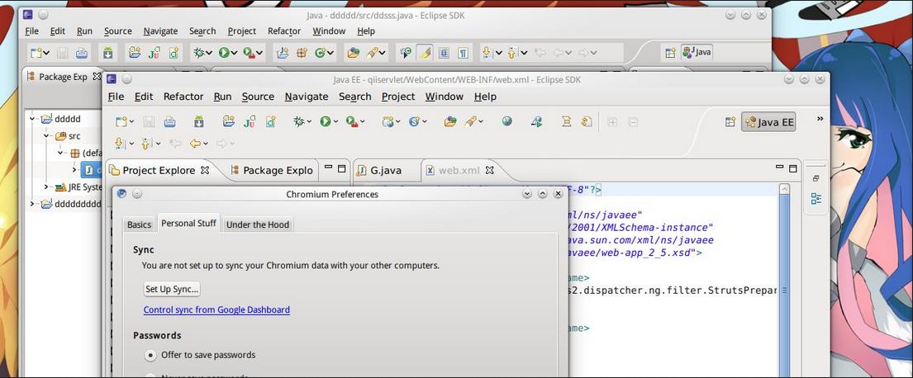Close the web.xml editor tab

click(490, 170)
